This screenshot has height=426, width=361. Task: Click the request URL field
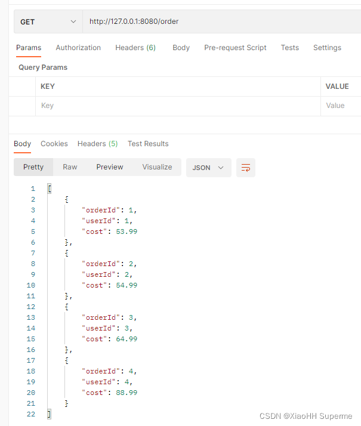coord(221,21)
